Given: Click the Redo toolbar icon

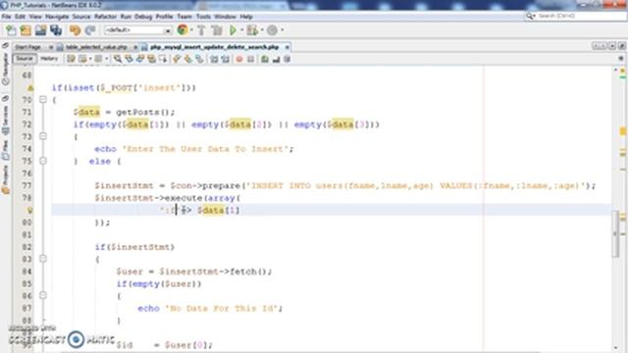Looking at the screenshot, I should 90,30.
